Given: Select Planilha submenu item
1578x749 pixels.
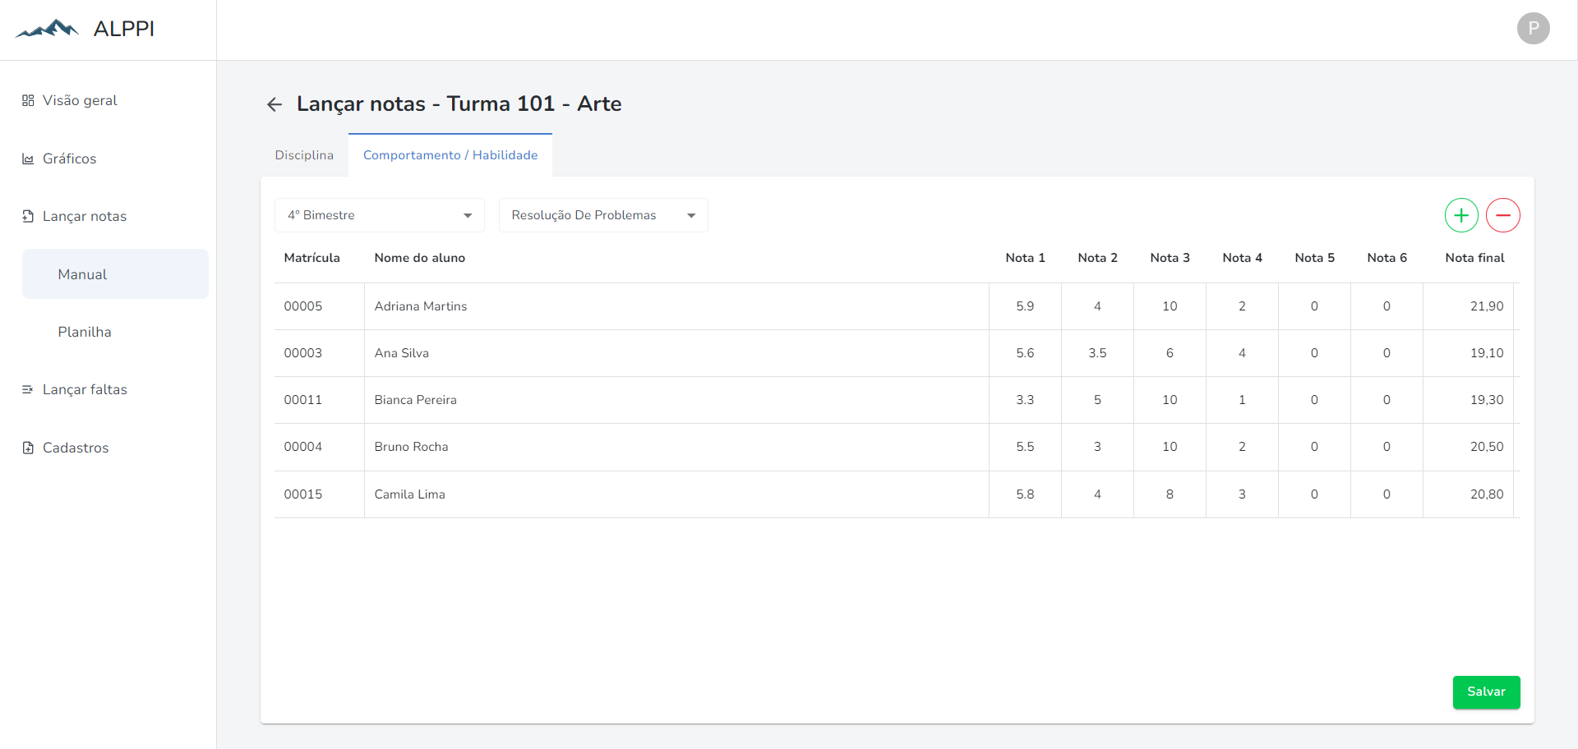Looking at the screenshot, I should (x=85, y=332).
